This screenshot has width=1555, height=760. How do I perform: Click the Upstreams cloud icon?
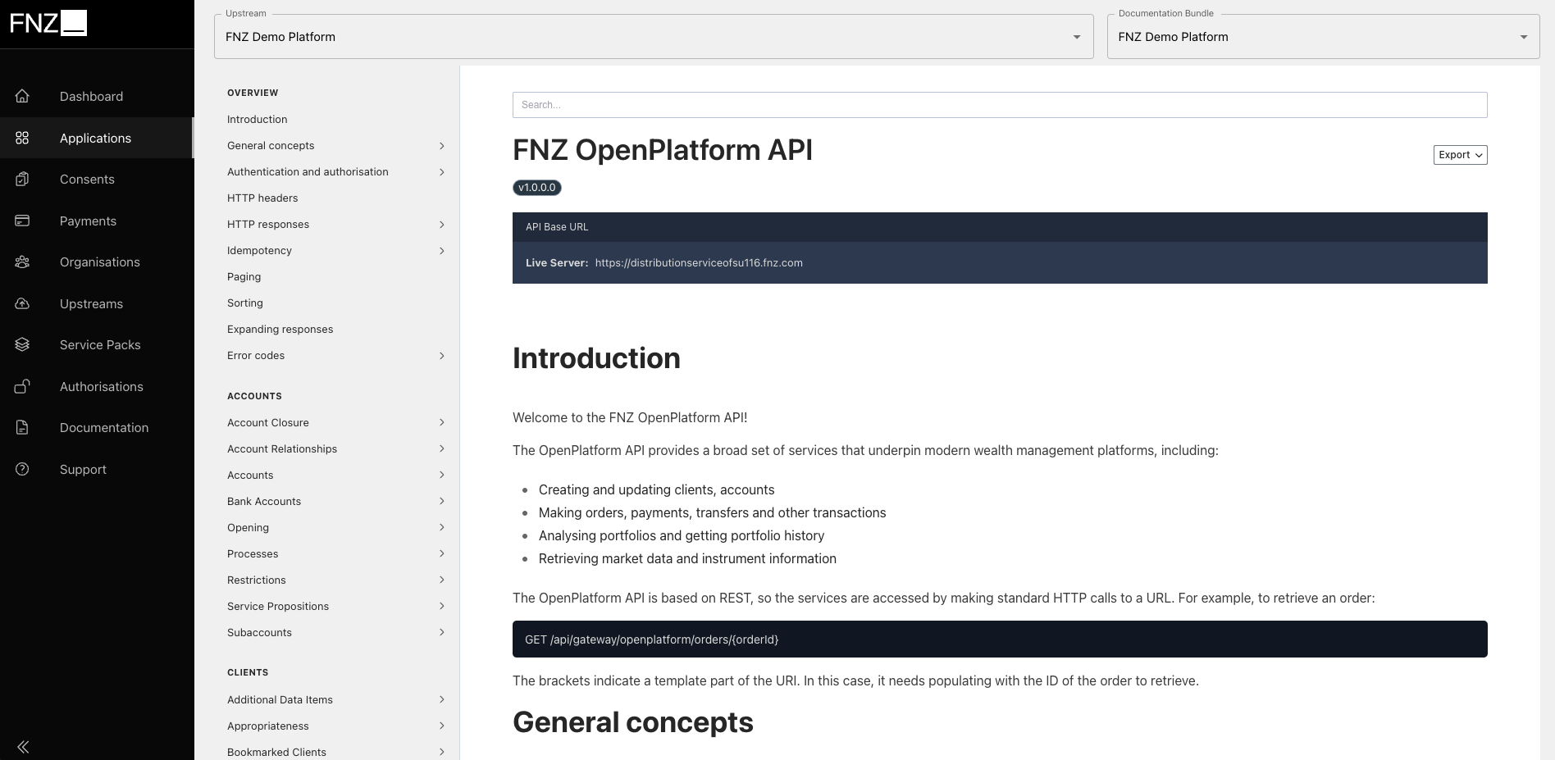[22, 303]
